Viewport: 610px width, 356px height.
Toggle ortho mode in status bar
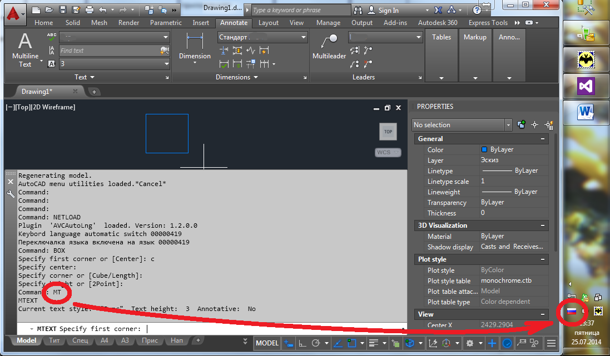(302, 343)
